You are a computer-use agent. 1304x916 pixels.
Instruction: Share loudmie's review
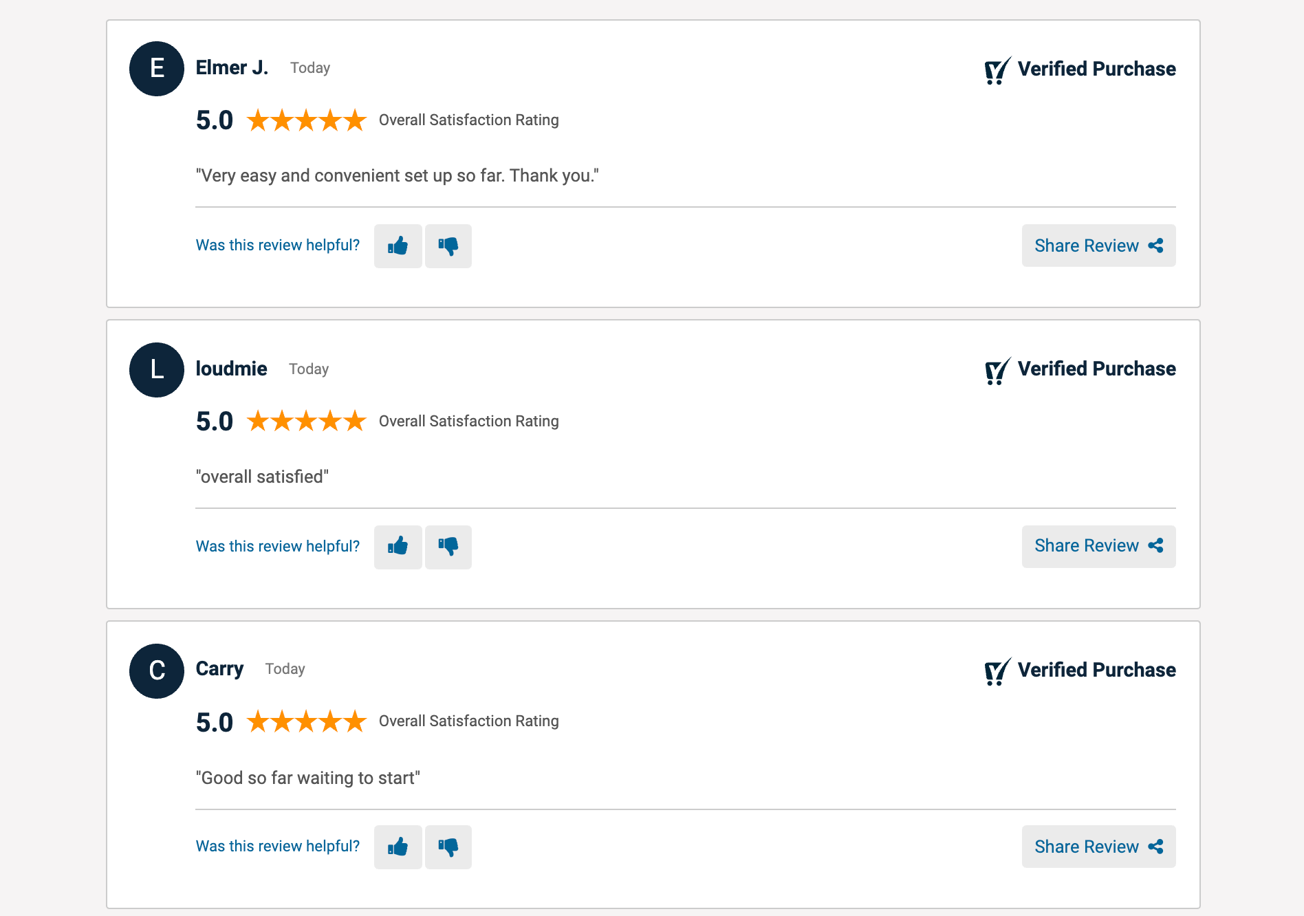[1098, 546]
